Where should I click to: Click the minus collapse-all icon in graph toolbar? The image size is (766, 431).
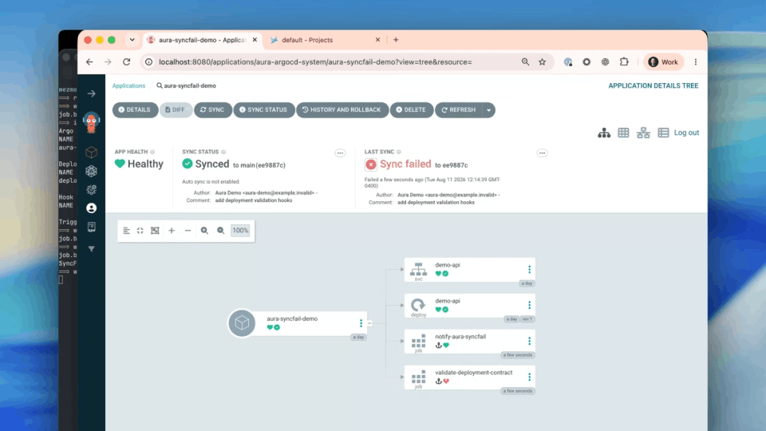pyautogui.click(x=188, y=231)
